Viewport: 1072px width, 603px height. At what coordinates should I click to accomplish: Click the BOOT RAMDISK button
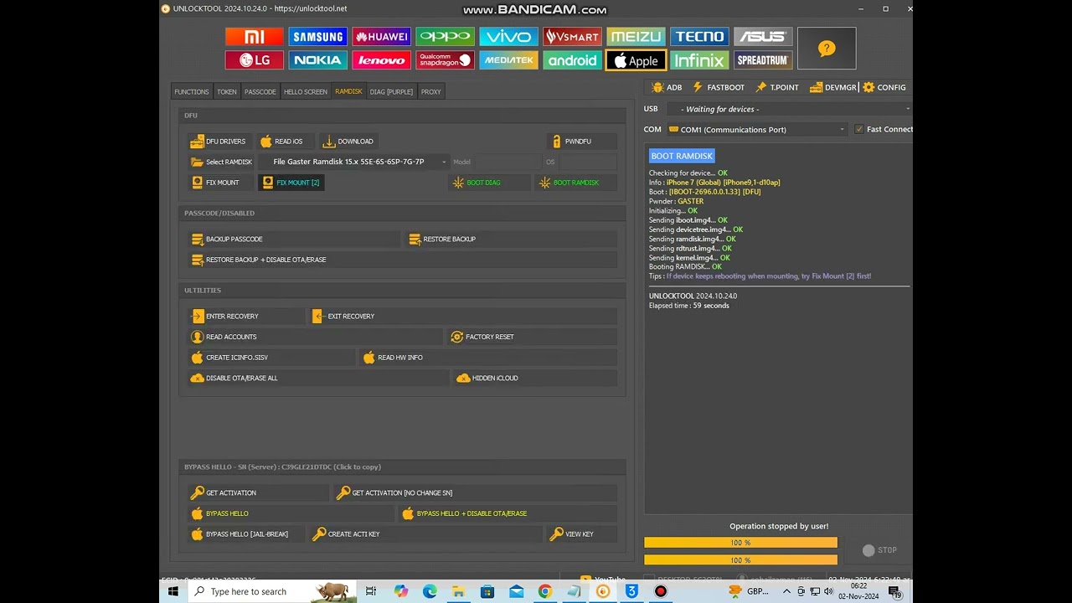click(x=576, y=183)
